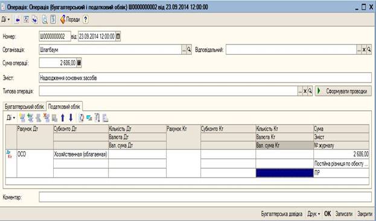Clear the Відповідальний field with X
Image resolution: width=376 pixels, height=221 pixels.
(364, 50)
